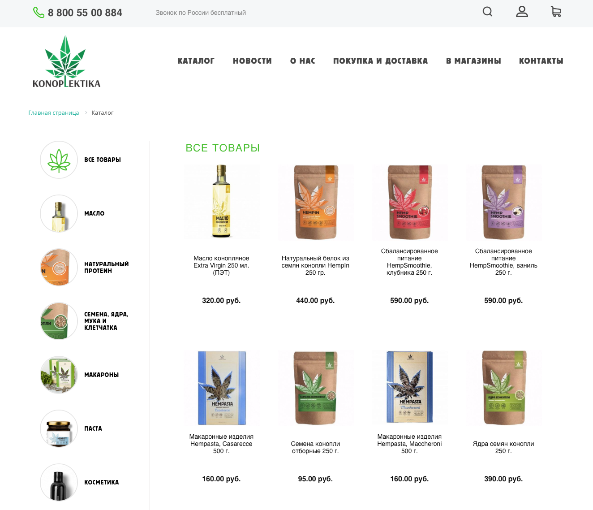Click the user account icon
This screenshot has height=510, width=593.
[x=522, y=12]
